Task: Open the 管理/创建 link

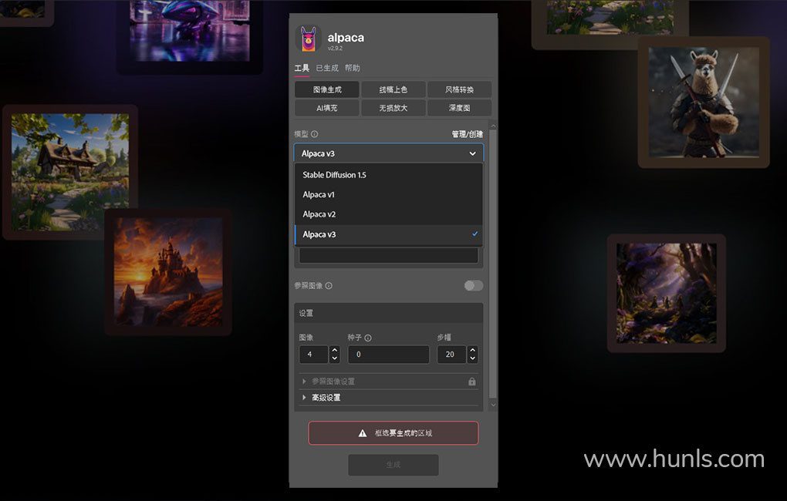Action: click(x=468, y=134)
